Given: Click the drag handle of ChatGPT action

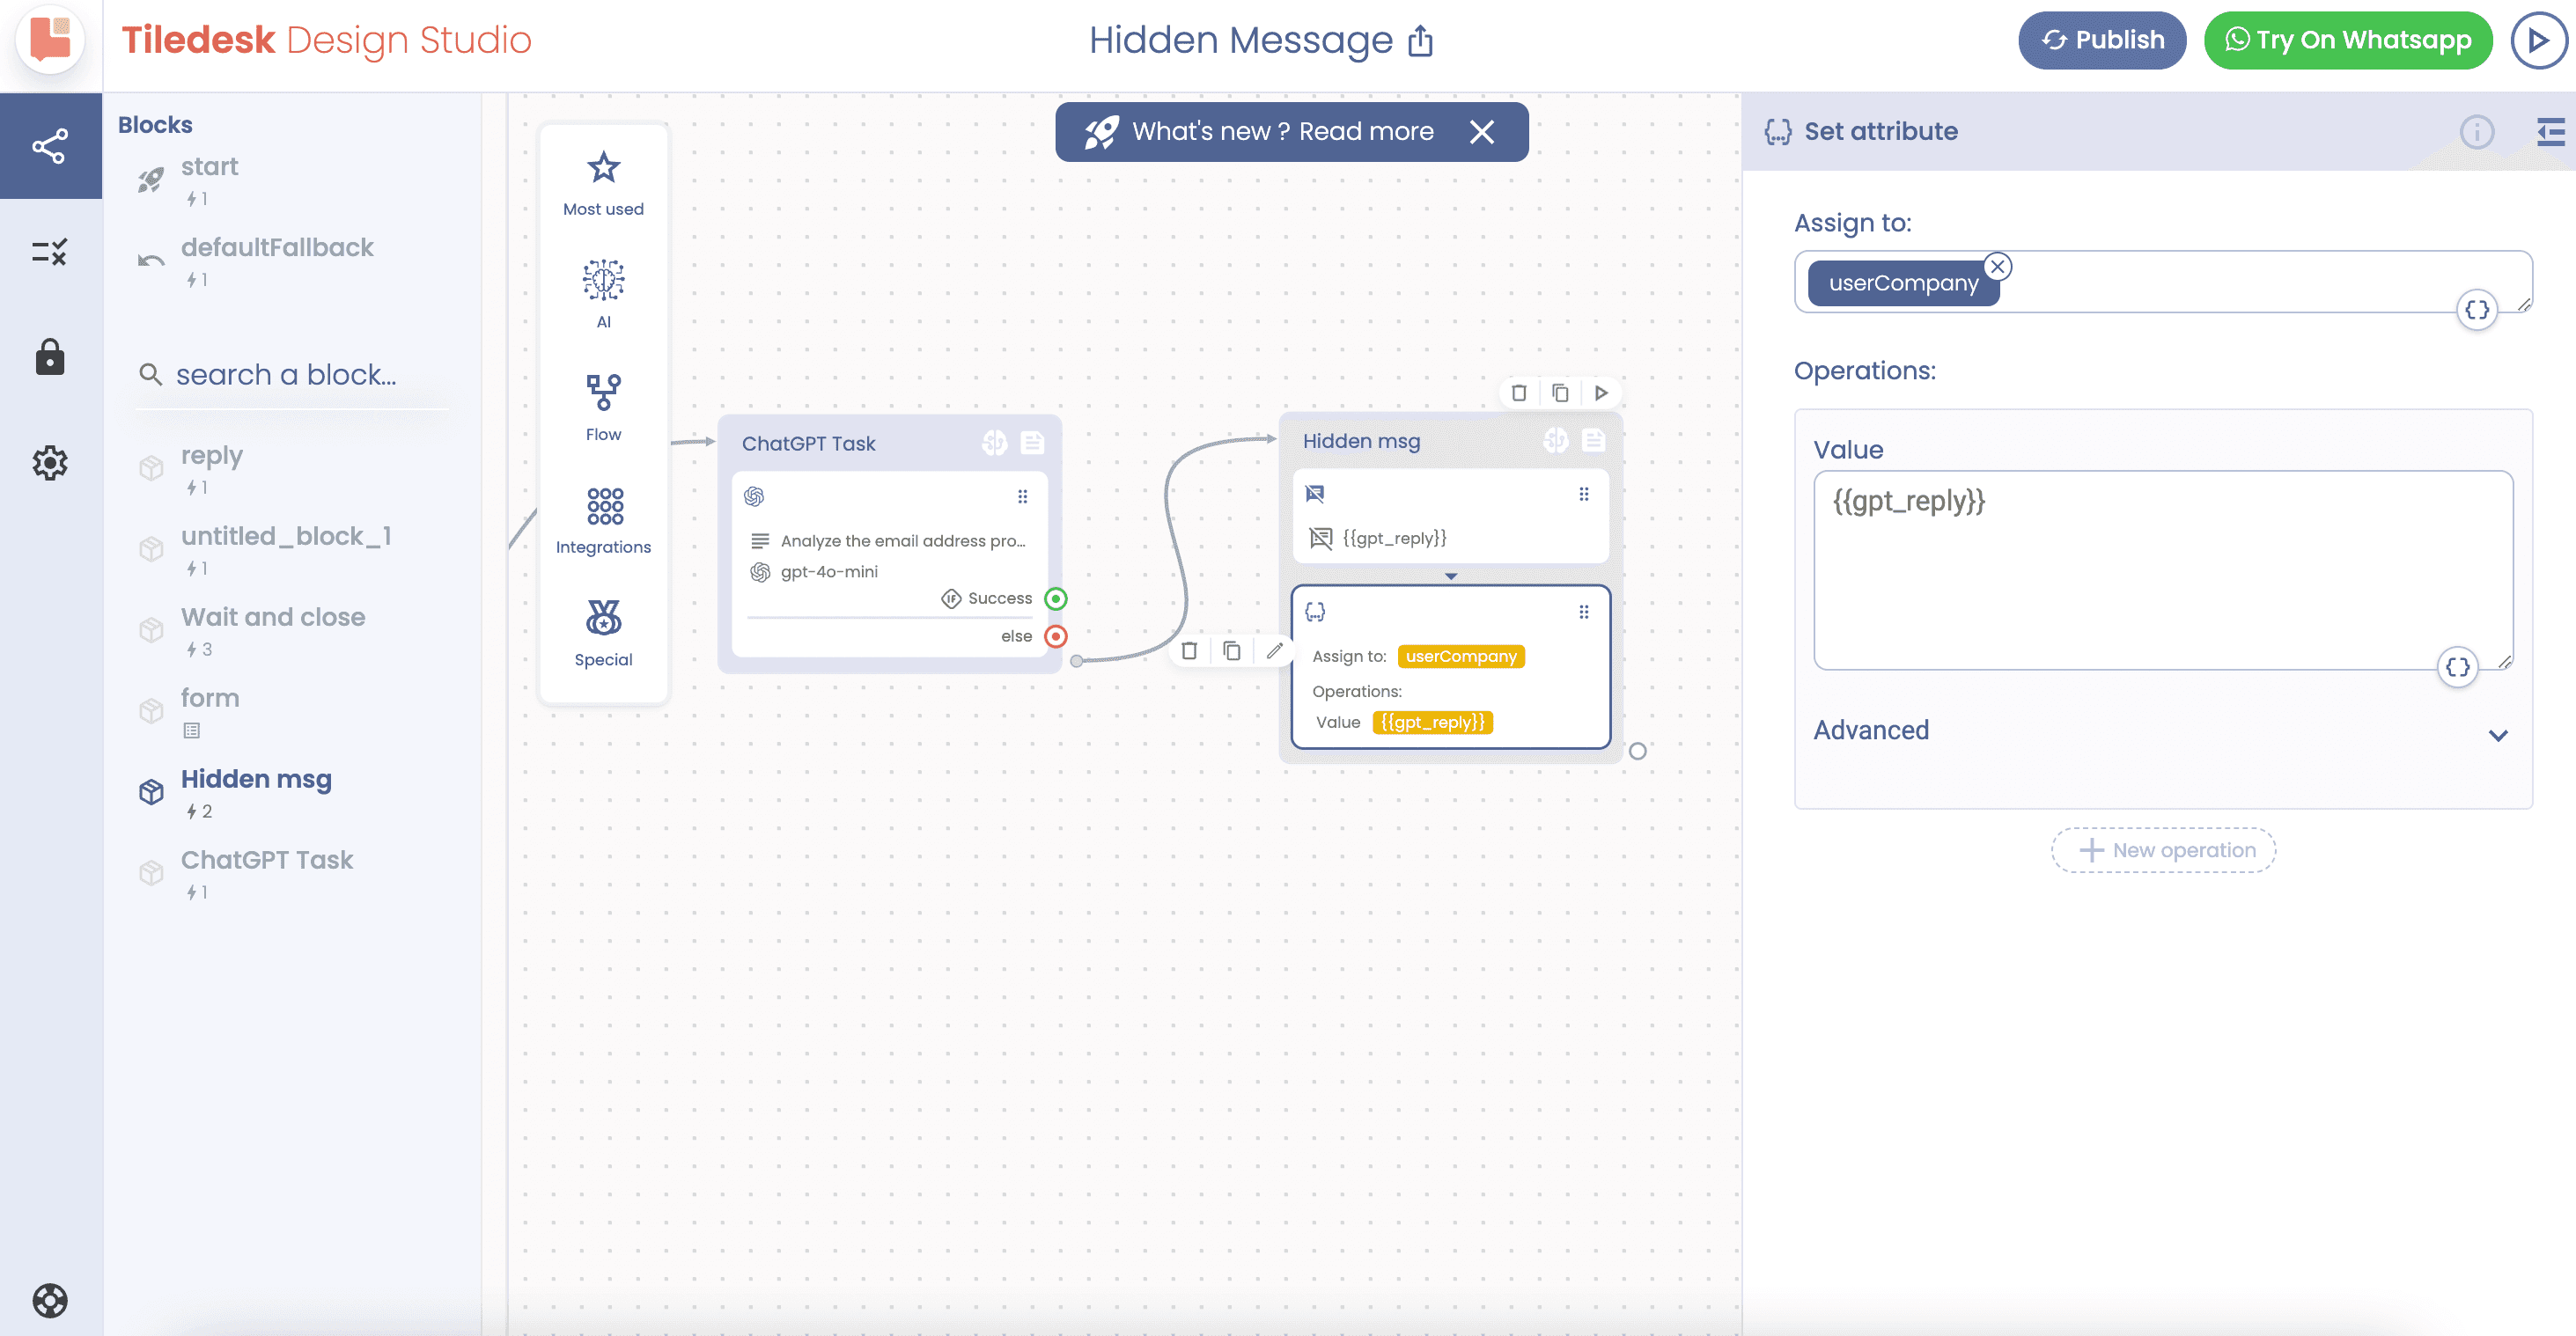Looking at the screenshot, I should point(1022,496).
